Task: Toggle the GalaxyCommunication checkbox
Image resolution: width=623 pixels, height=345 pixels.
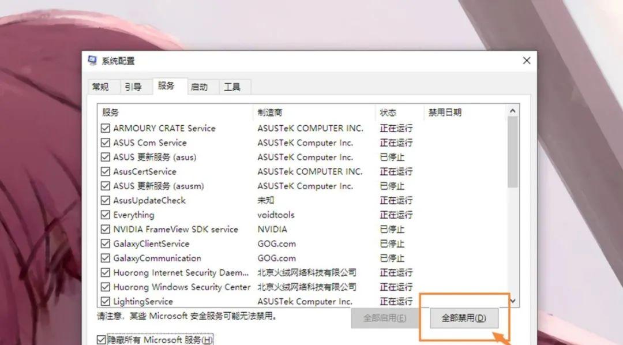Action: pyautogui.click(x=106, y=258)
